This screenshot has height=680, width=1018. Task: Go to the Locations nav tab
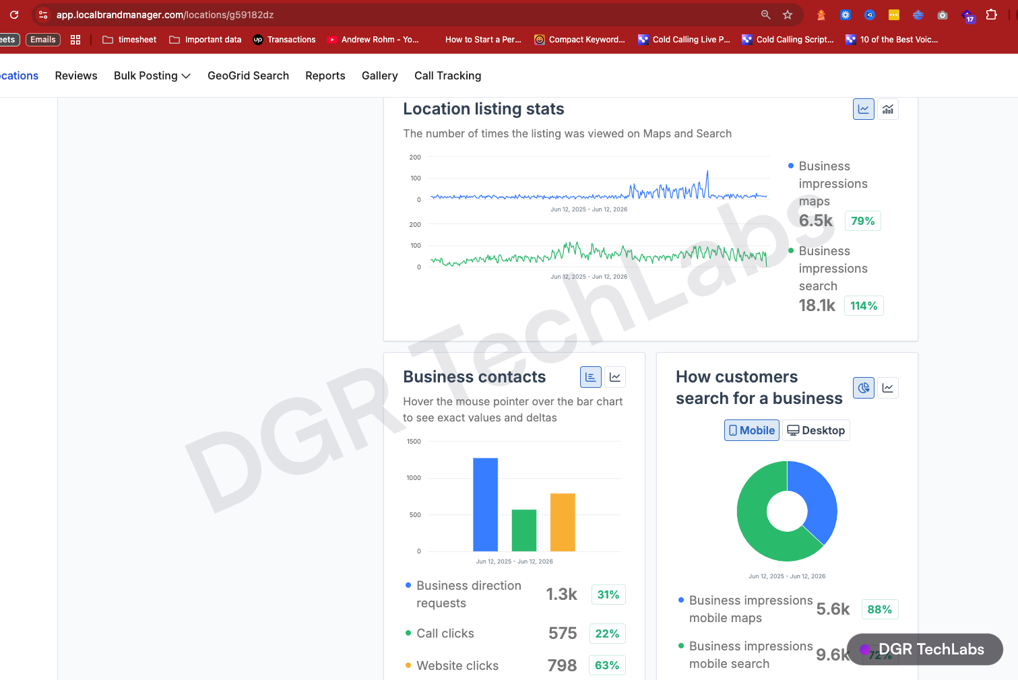point(19,75)
